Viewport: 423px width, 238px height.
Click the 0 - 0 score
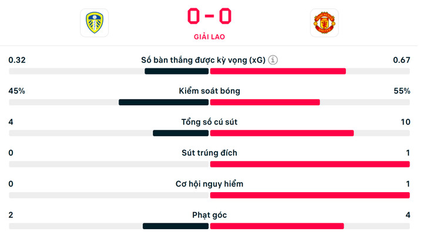coord(209,16)
